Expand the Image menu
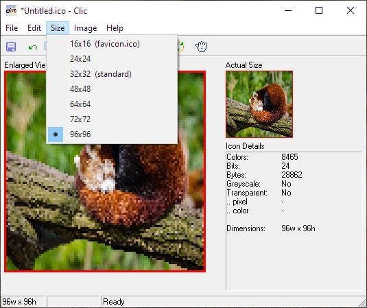 click(86, 28)
